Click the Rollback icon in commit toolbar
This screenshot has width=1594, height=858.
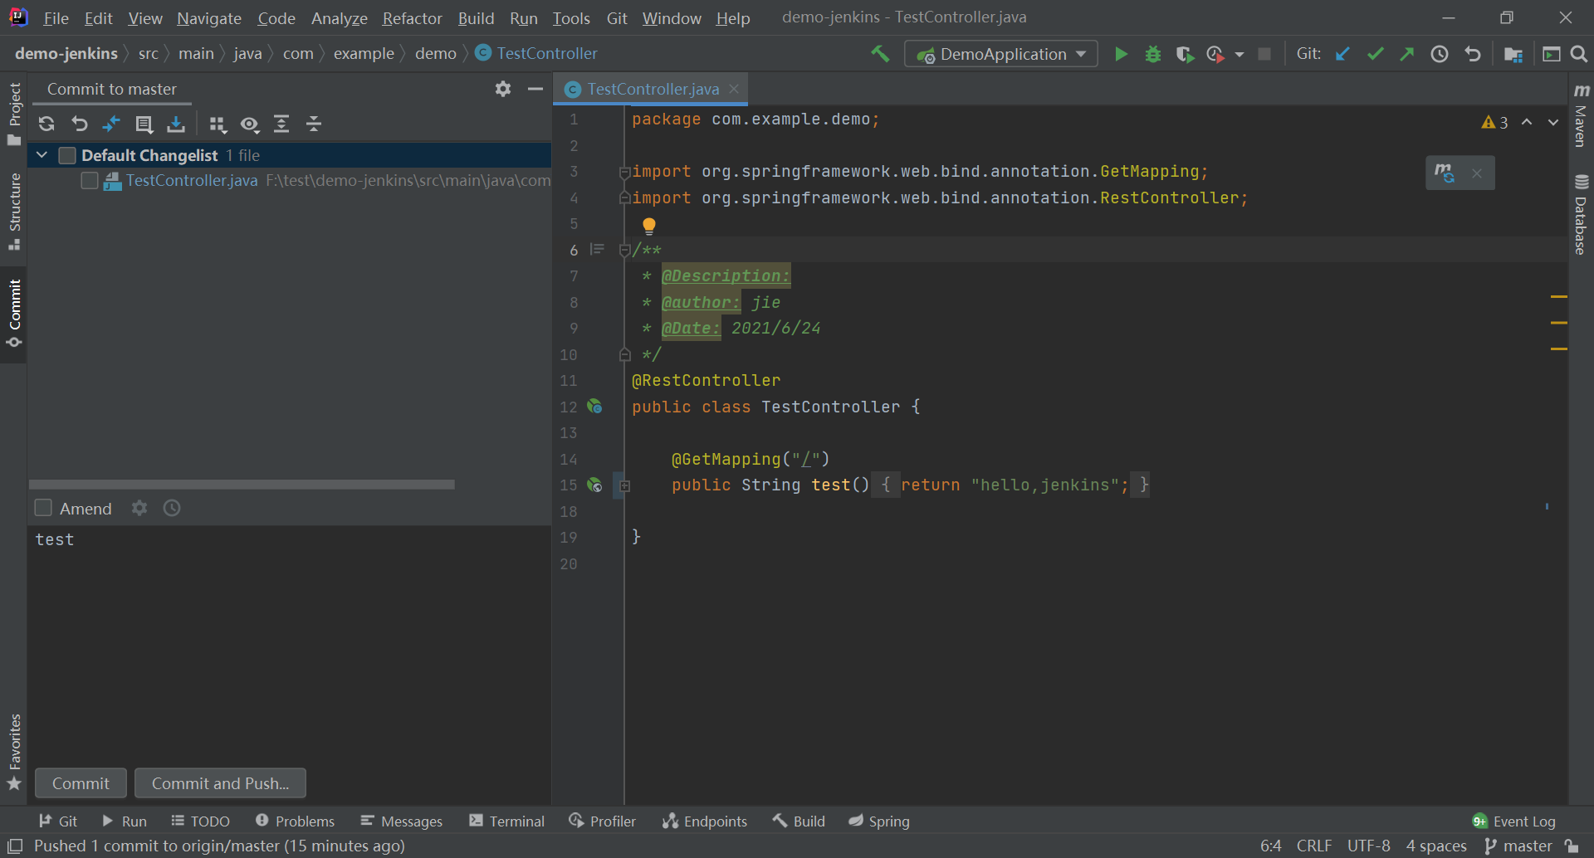(x=79, y=124)
